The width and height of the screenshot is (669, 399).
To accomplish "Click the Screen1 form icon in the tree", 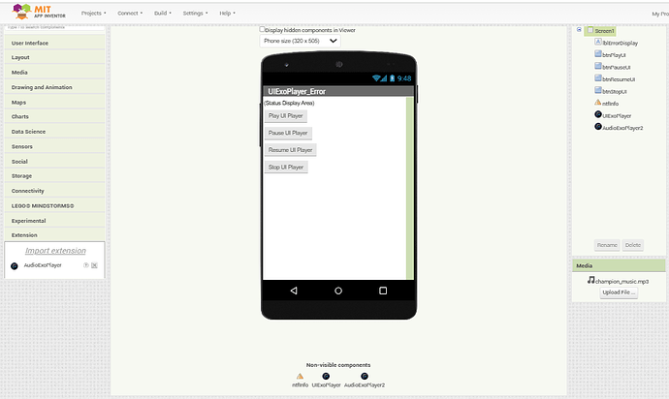I will click(590, 30).
